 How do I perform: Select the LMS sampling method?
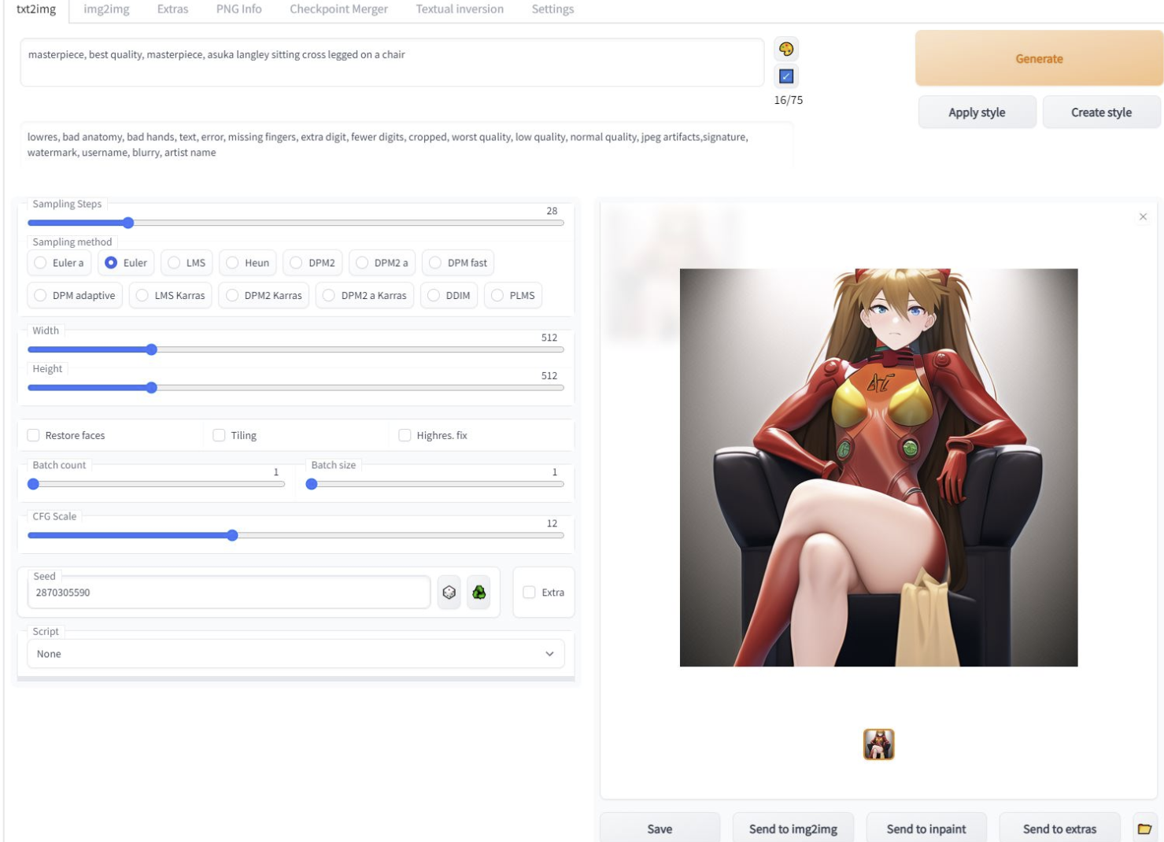187,263
